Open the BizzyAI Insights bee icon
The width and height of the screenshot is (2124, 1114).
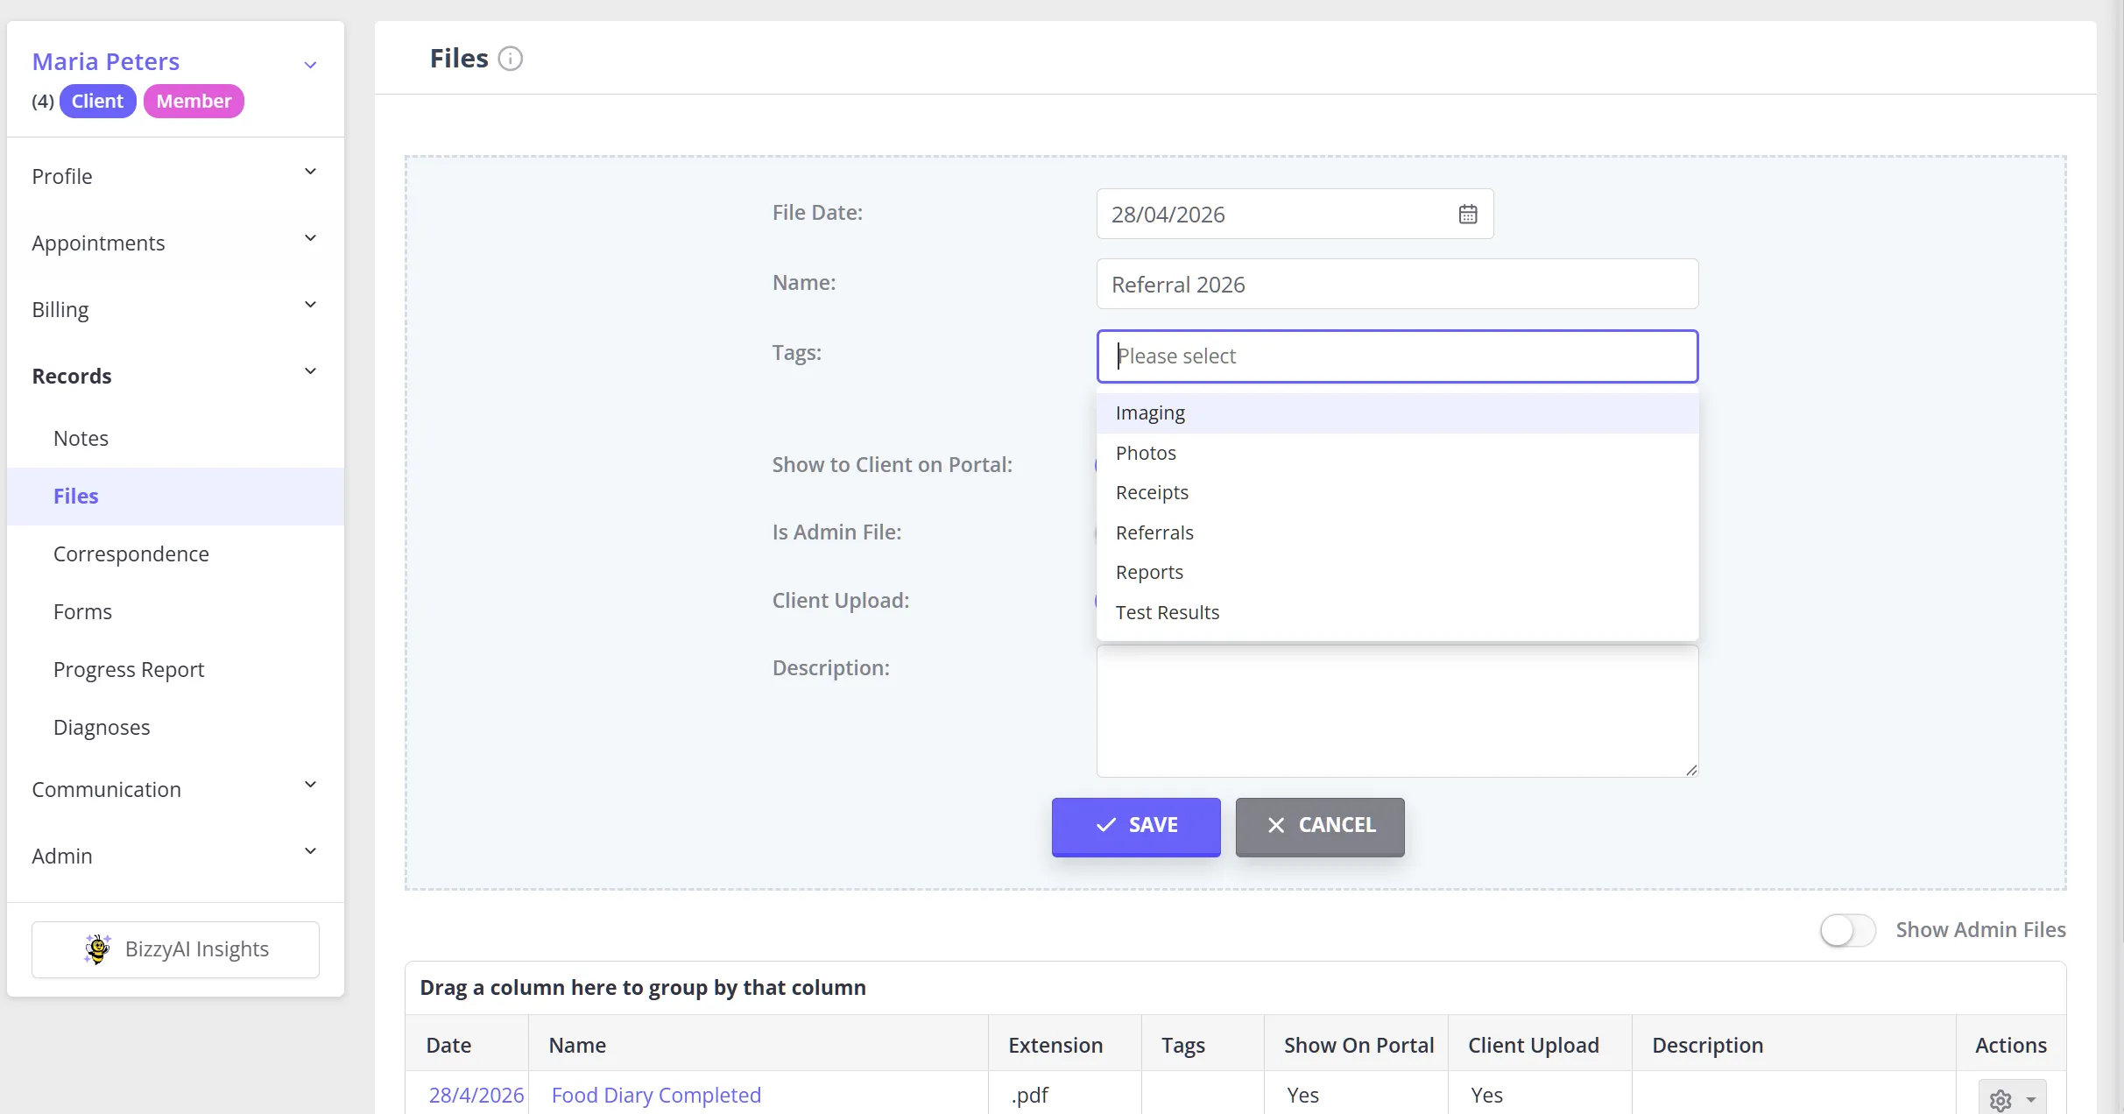point(97,949)
